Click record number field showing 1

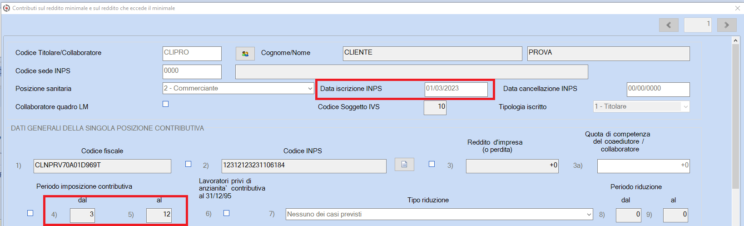(x=698, y=25)
